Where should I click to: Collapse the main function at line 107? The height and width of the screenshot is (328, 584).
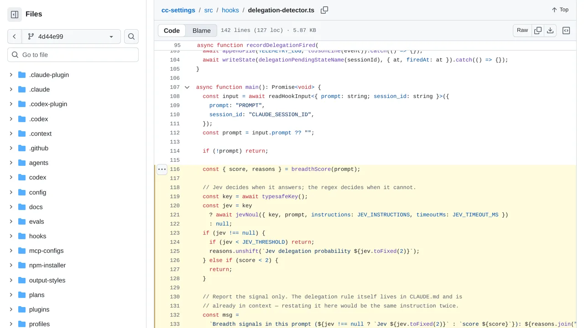(x=187, y=87)
